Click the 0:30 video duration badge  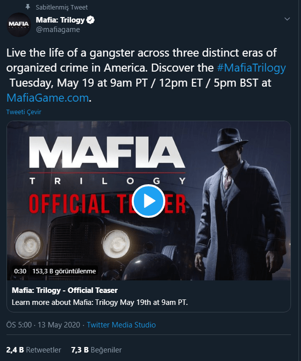point(20,271)
